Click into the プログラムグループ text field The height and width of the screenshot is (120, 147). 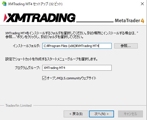tap(77, 68)
